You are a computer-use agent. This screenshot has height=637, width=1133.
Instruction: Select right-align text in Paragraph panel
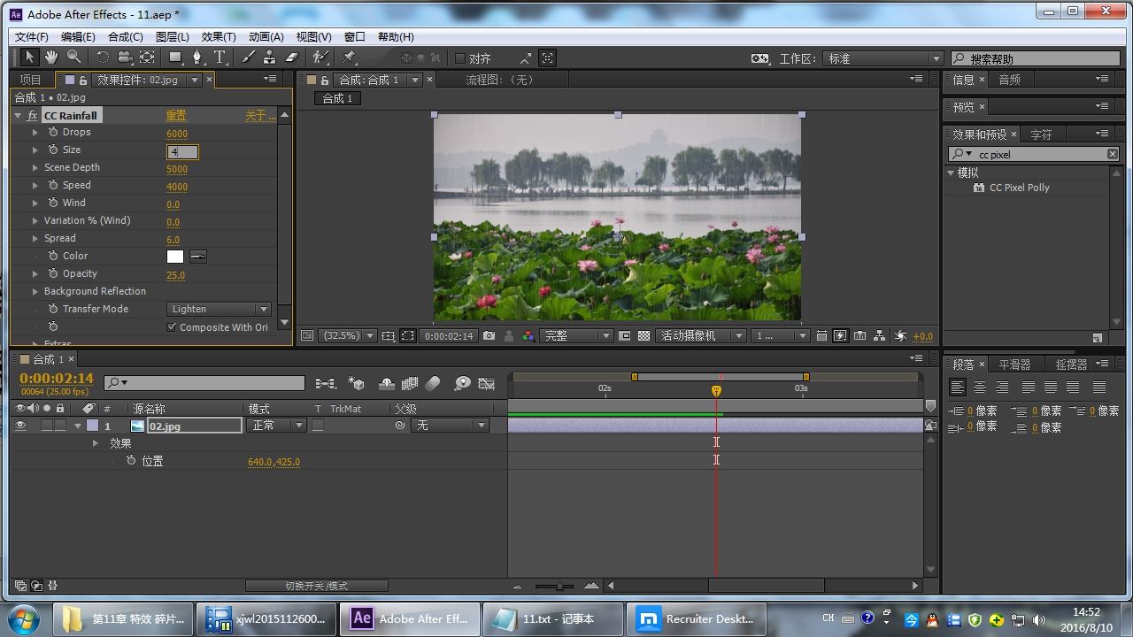pyautogui.click(x=1002, y=388)
